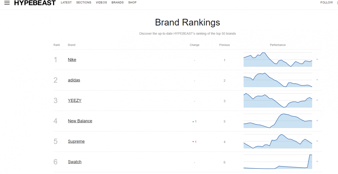Click the HYPEBEAST logo
The height and width of the screenshot is (174, 338).
35,3
